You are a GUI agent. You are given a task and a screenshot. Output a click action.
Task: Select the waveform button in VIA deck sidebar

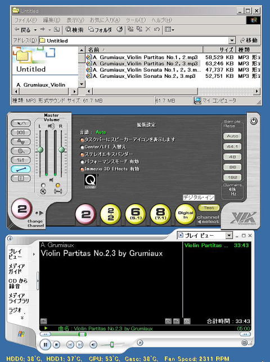[21, 123]
